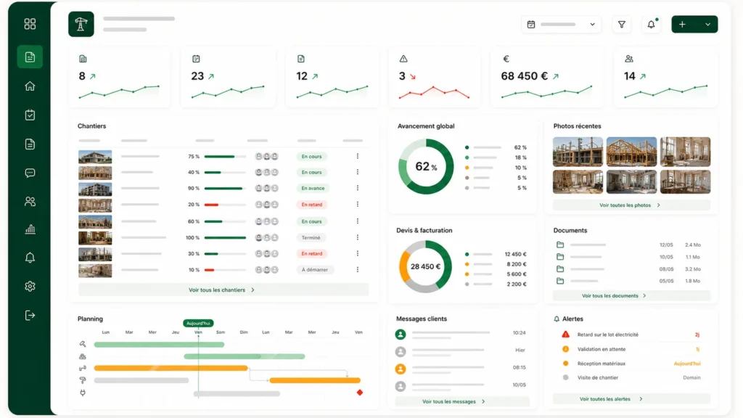
Task: Open the more options menu for the 30 % chantier
Action: pyautogui.click(x=357, y=253)
